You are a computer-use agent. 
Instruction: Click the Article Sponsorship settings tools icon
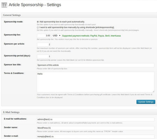[x=4, y=5]
